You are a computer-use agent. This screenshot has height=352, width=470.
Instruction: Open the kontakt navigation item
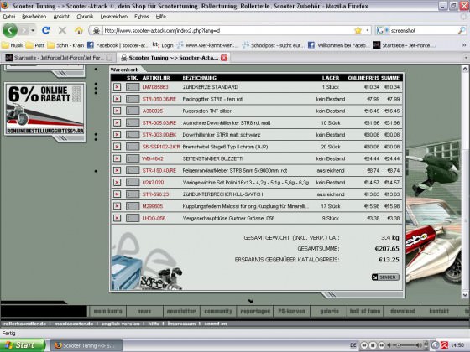click(x=439, y=311)
